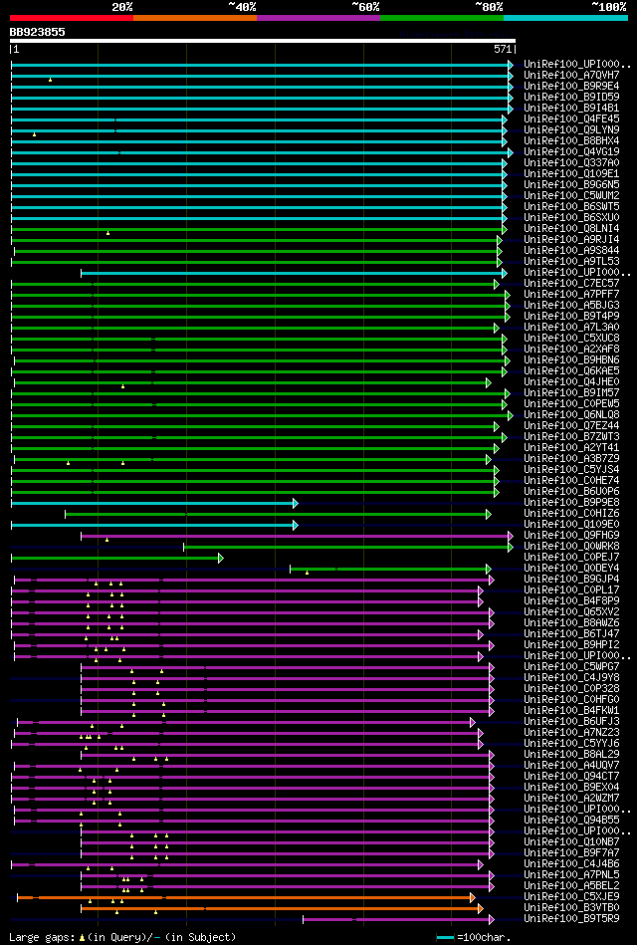Select the UniRef100_C4J4B6 label
This screenshot has width=637, height=945.
pyautogui.click(x=572, y=864)
